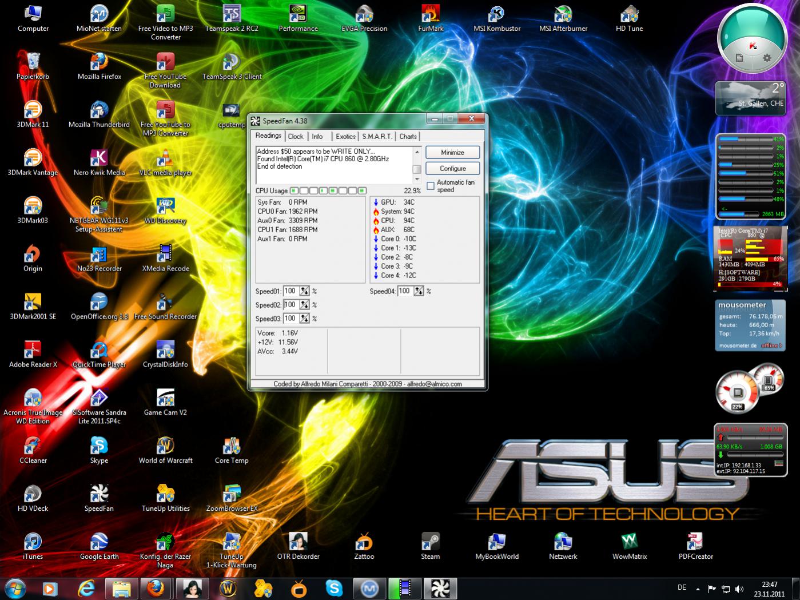Open the MyBookWorld desktop icon
Viewport: 800px width, 600px height.
[497, 546]
